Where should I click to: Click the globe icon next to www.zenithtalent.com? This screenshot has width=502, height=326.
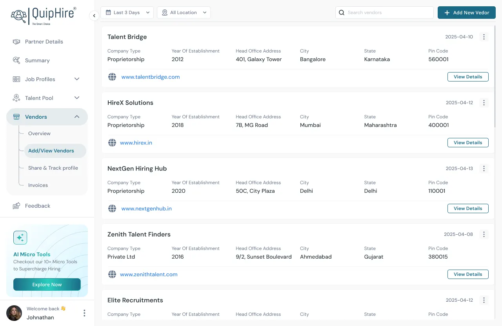click(x=112, y=274)
